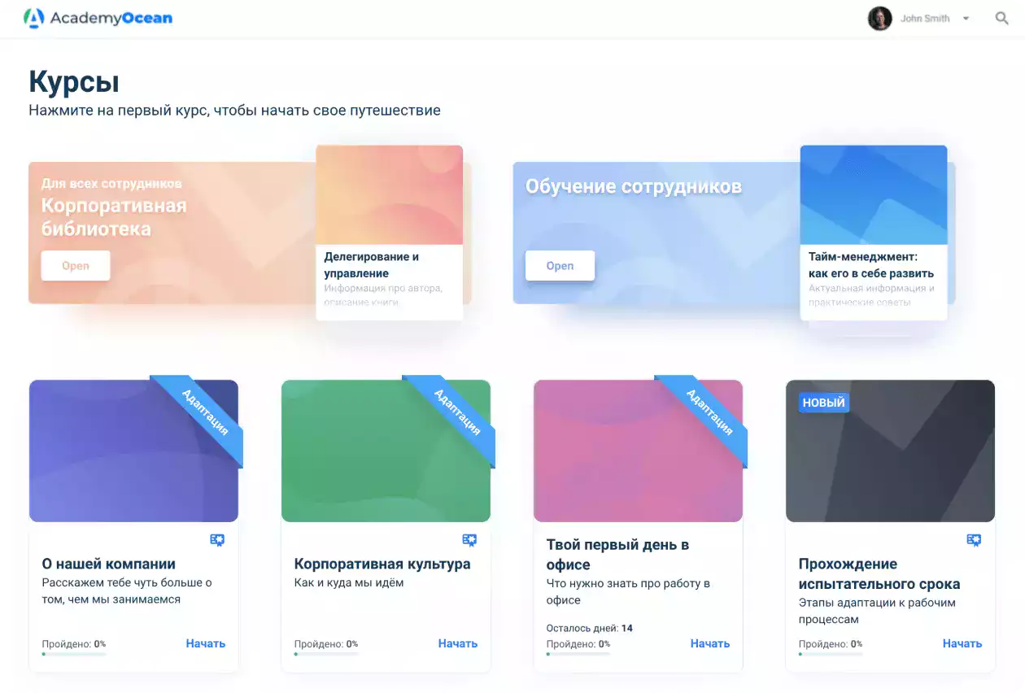This screenshot has height=693, width=1025.
Task: Expand the John Smith account dropdown arrow
Action: pos(966,18)
